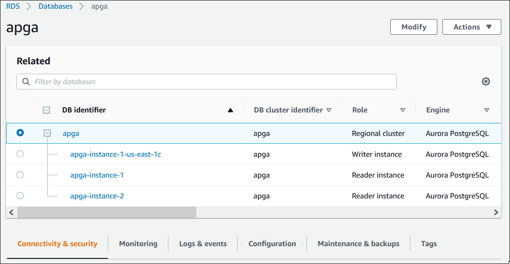Select apga-instance-2 reader radio button

click(x=20, y=195)
